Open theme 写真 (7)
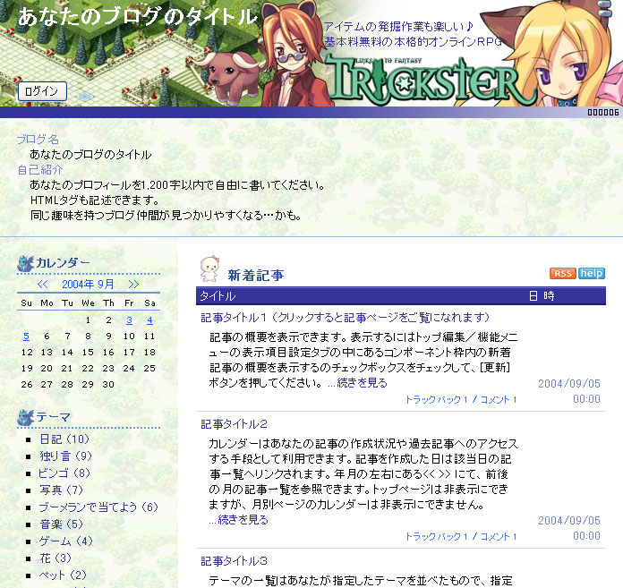The image size is (623, 588). coord(61,490)
